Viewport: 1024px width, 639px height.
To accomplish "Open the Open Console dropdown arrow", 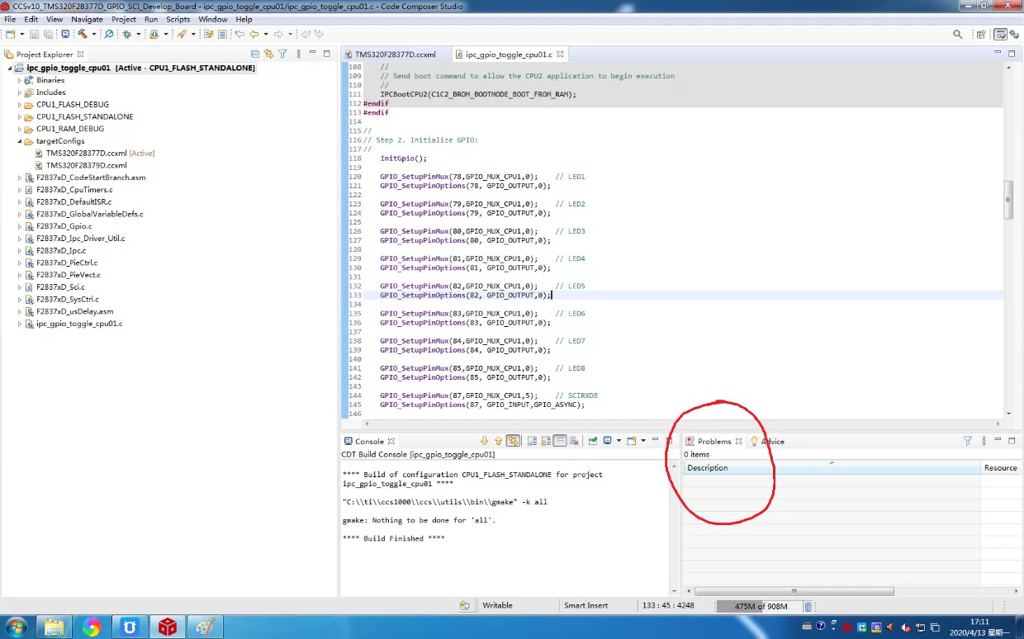I will click(643, 441).
